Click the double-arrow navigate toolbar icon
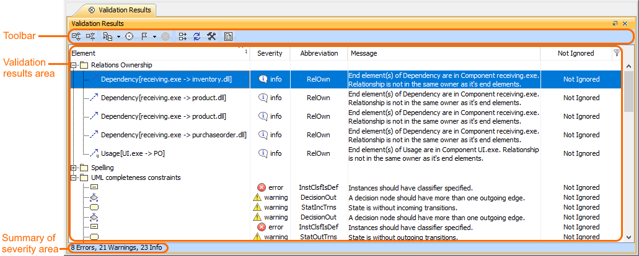This screenshot has height=256, width=639. pos(183,37)
